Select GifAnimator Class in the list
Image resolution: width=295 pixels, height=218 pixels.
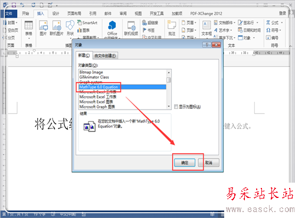tap(122, 77)
